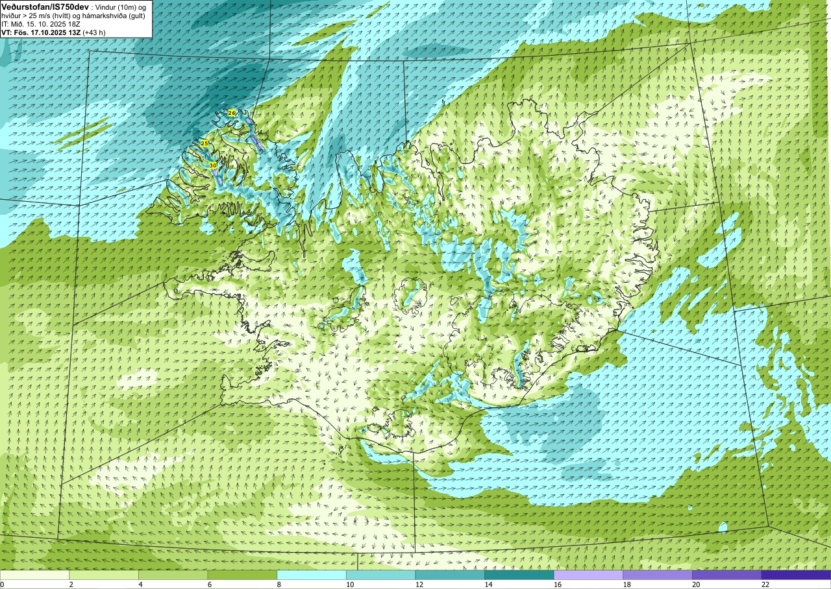Viewport: 831px width, 589px height.
Task: Click the 12–14 m/s teal legend swatch
Action: pyautogui.click(x=450, y=575)
